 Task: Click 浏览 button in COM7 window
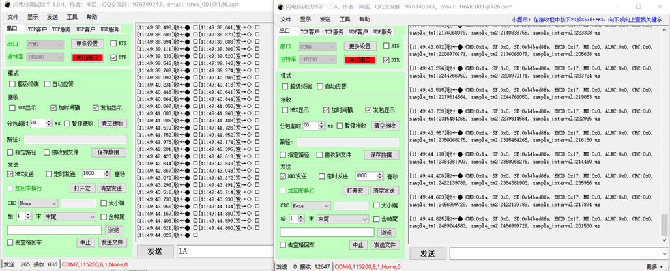(113, 231)
